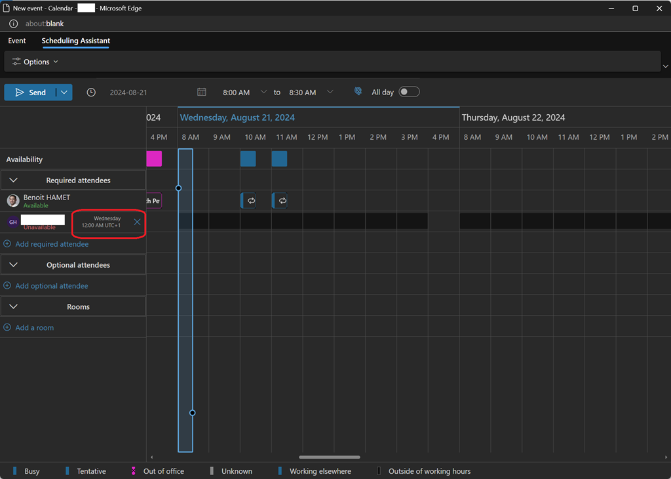671x479 pixels.
Task: Open the 8:00 AM start time dropdown
Action: coord(263,93)
